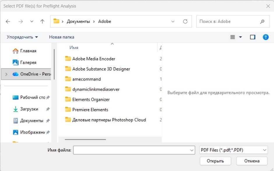Expand the OneDrive tree node
274x171 pixels.
coord(6,74)
